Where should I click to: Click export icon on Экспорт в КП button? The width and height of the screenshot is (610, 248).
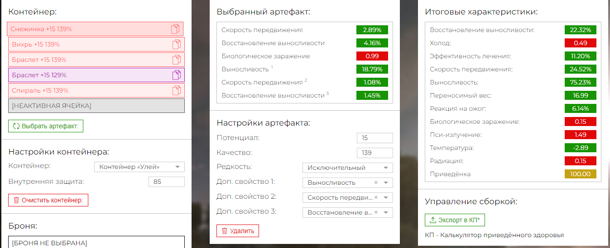coord(433,220)
